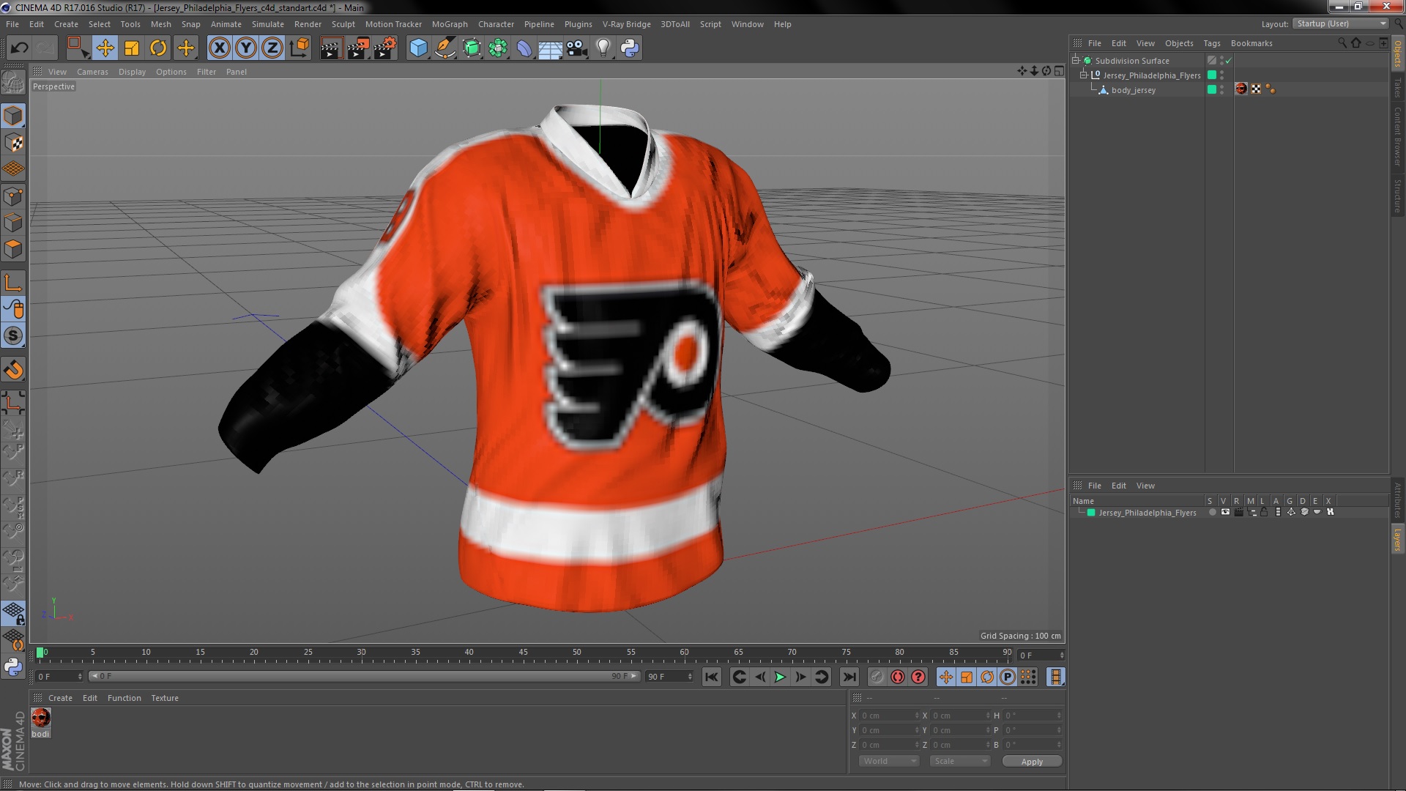Screen dimensions: 1406x791
Task: Click the preview range slider bar
Action: tap(364, 677)
